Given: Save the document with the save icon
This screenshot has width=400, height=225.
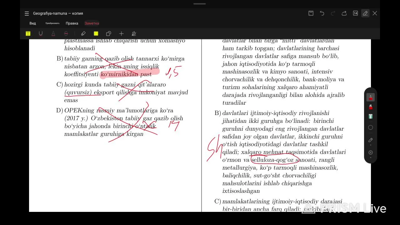Looking at the screenshot, I should click(x=311, y=13).
